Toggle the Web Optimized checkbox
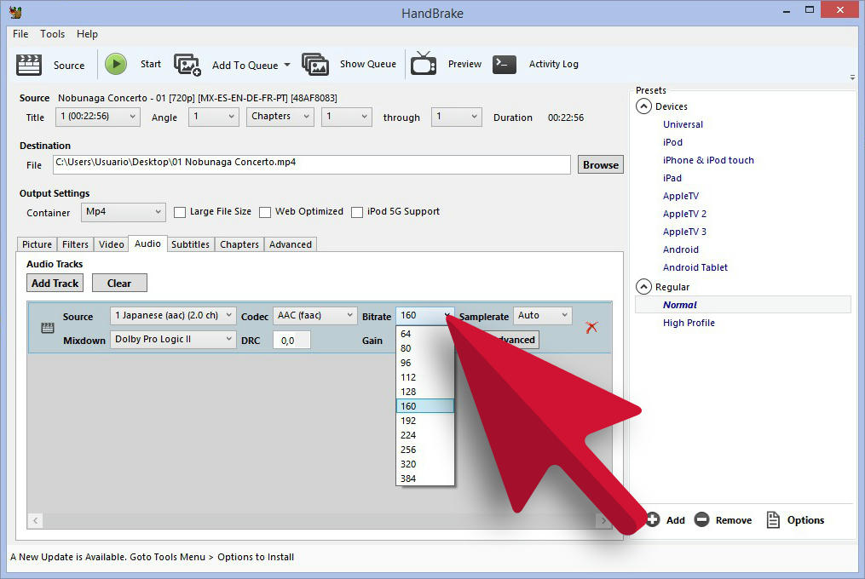Screen dimensions: 865x579 265,212
